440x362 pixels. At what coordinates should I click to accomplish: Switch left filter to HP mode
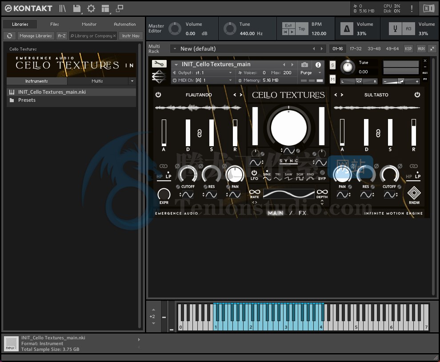pos(160,176)
